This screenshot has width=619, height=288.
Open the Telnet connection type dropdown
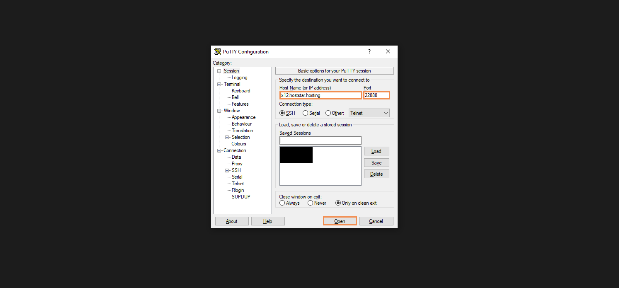369,113
